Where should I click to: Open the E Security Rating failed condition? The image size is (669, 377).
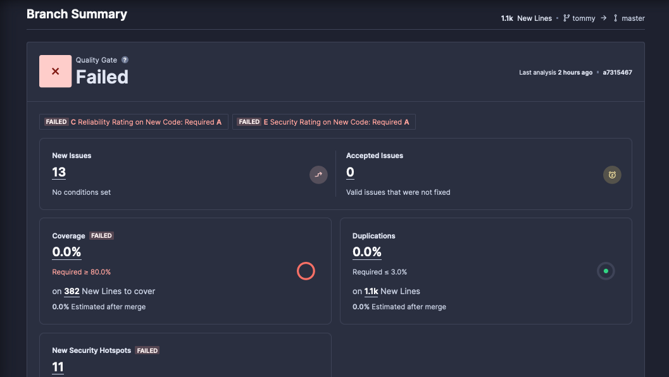click(323, 121)
